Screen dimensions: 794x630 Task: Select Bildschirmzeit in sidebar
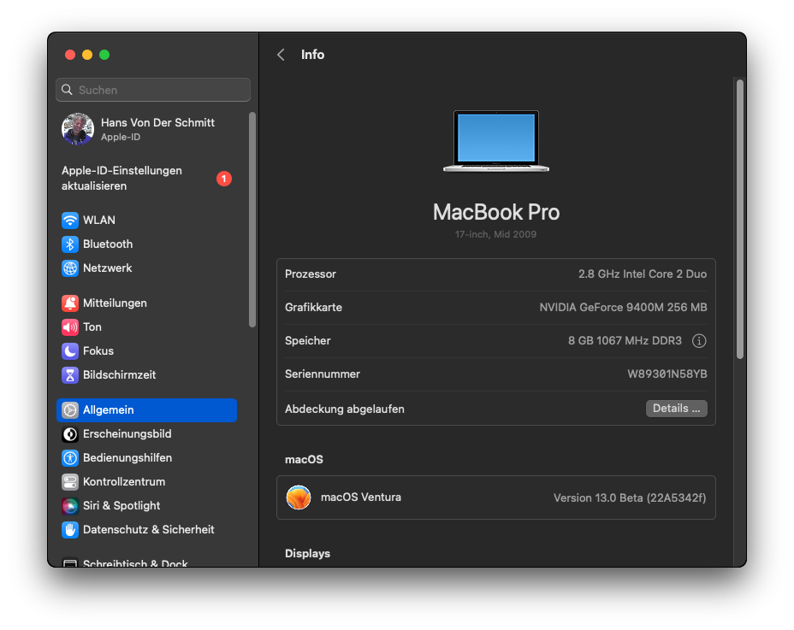pos(147,375)
